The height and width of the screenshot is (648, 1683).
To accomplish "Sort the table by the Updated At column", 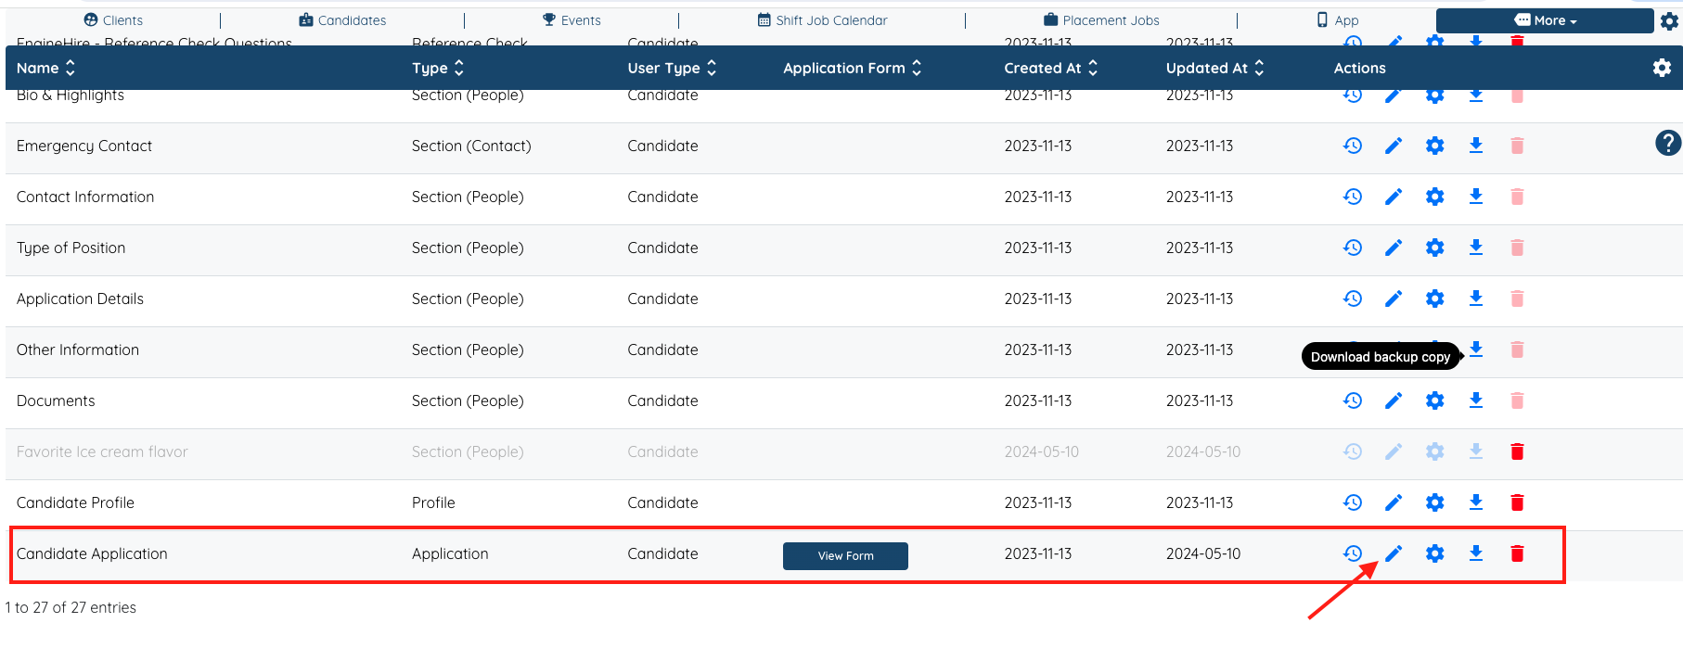I will [1214, 68].
